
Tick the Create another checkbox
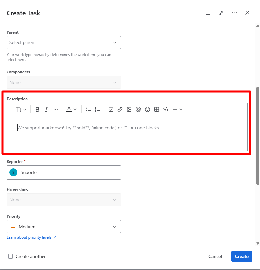point(10,256)
